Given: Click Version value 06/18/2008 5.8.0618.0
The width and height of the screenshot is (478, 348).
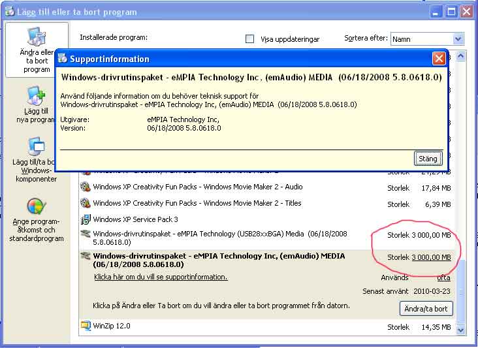Looking at the screenshot, I should point(184,128).
